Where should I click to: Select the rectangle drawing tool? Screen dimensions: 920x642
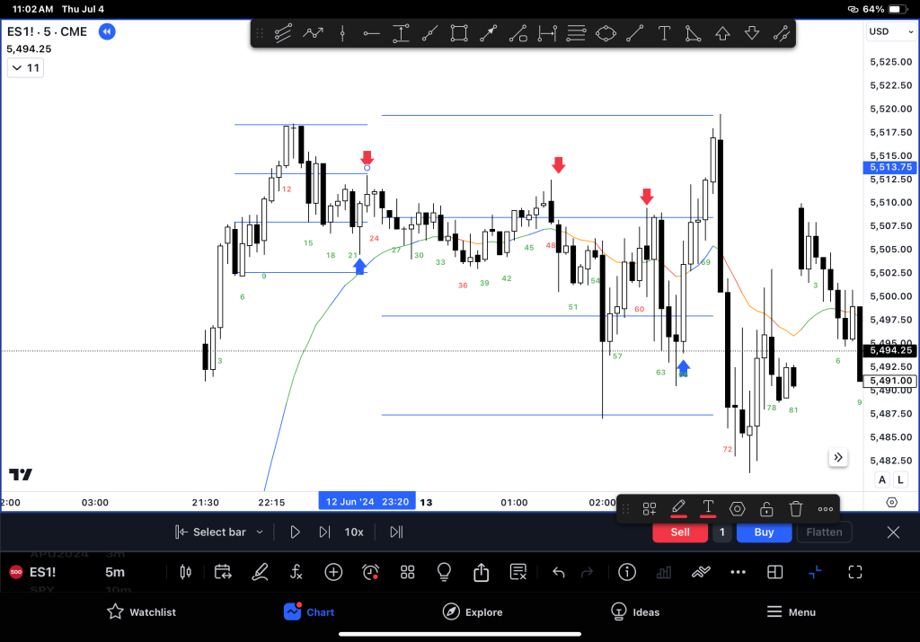459,34
